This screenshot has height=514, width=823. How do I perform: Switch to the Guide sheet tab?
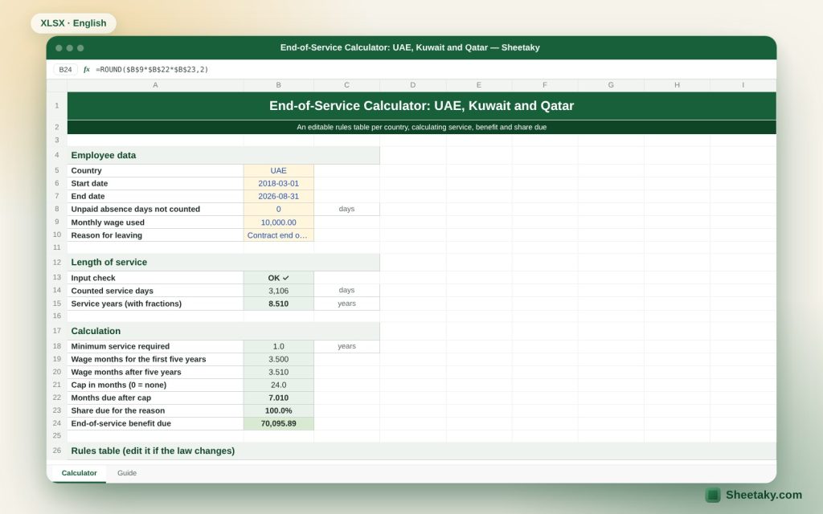(126, 472)
